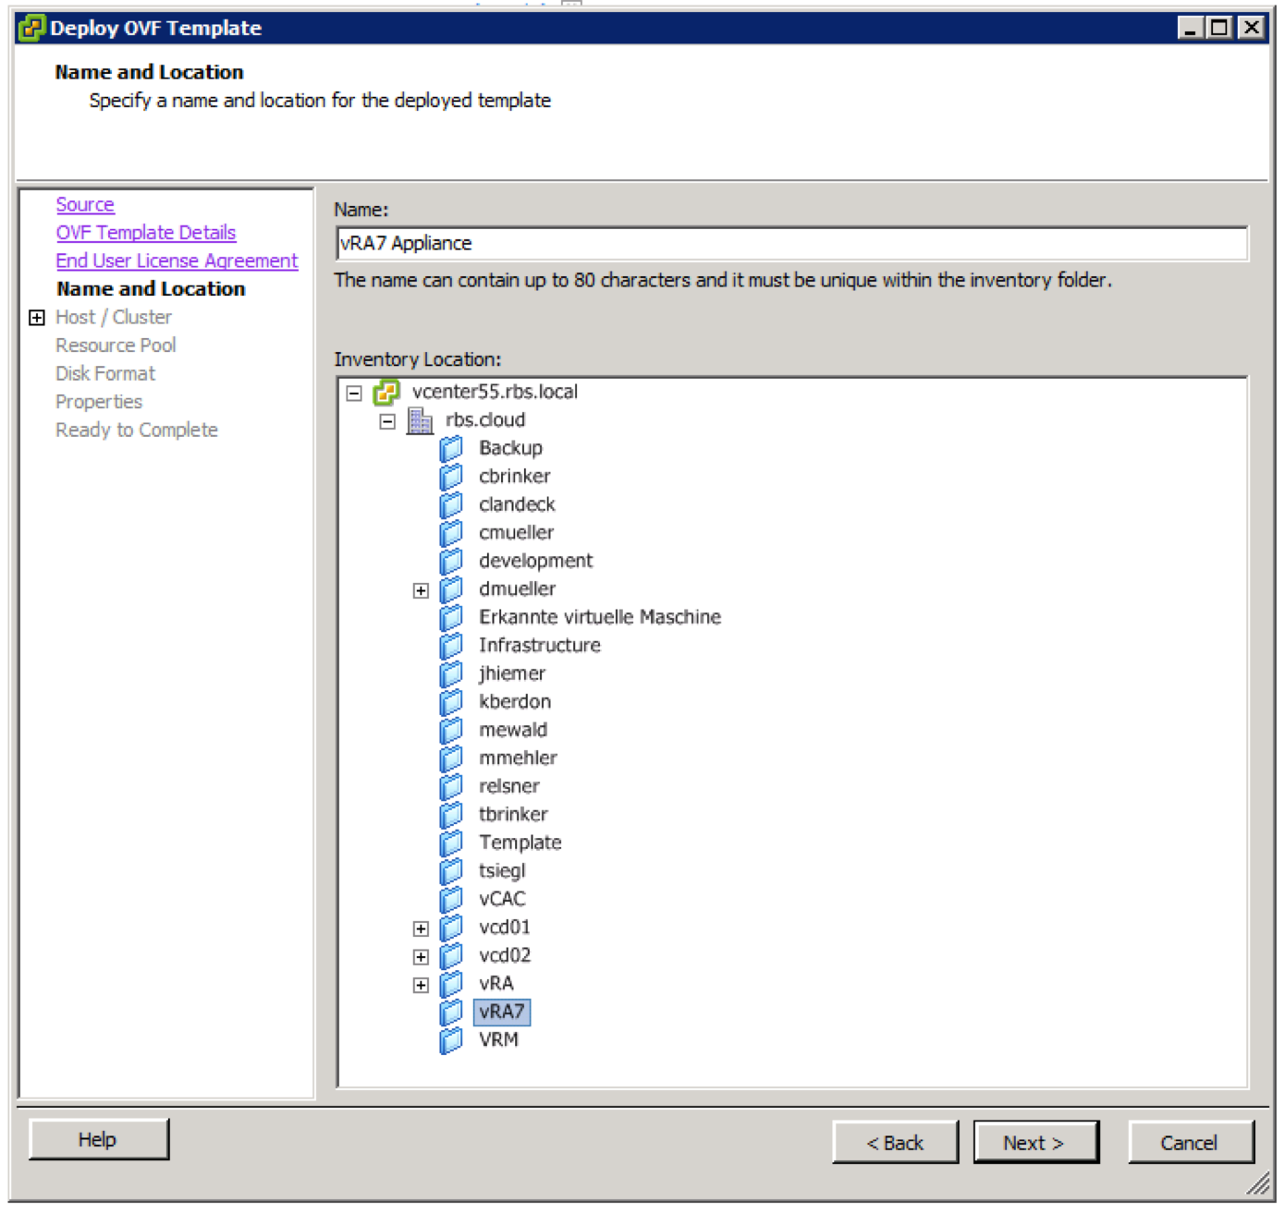The height and width of the screenshot is (1213, 1285).
Task: Select the vCAC folder label
Action: click(x=502, y=900)
